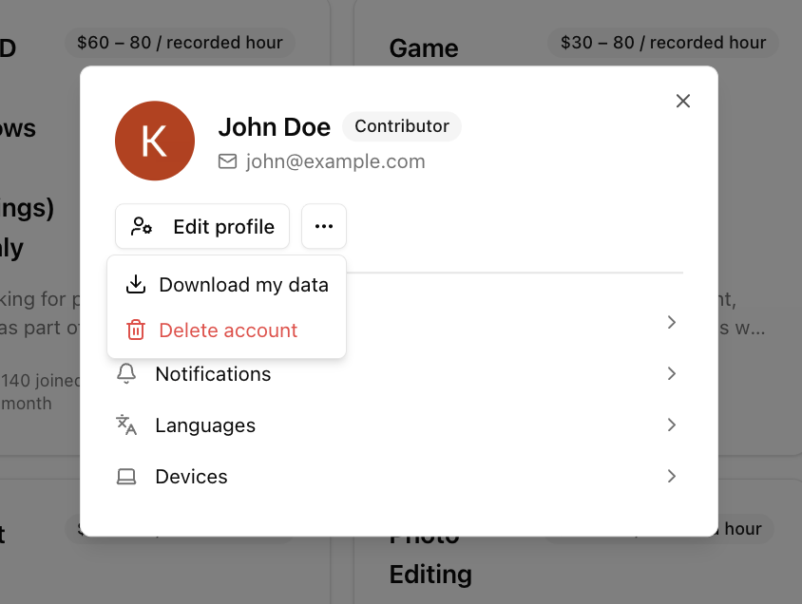The width and height of the screenshot is (802, 604).
Task: Click the envelope icon beside the email
Action: (228, 161)
